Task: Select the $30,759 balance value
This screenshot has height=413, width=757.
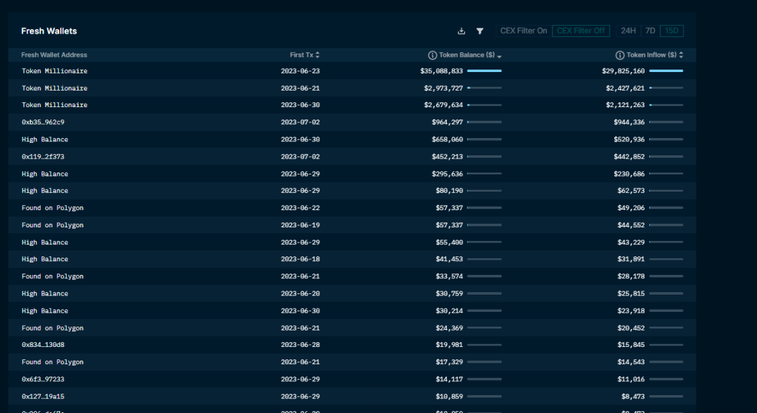Action: (x=449, y=294)
